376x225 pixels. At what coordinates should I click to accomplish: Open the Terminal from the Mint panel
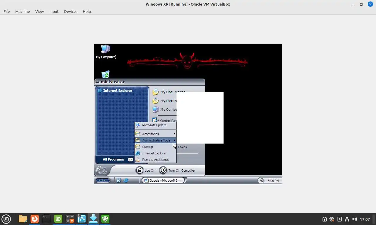point(46,219)
